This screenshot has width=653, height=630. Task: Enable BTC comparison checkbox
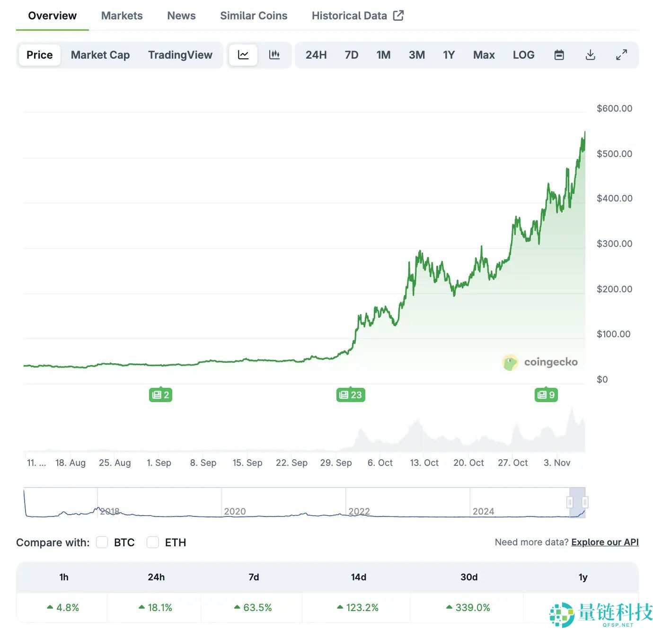(x=102, y=542)
